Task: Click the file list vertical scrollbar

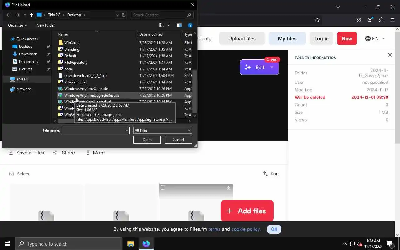Action: [x=195, y=91]
